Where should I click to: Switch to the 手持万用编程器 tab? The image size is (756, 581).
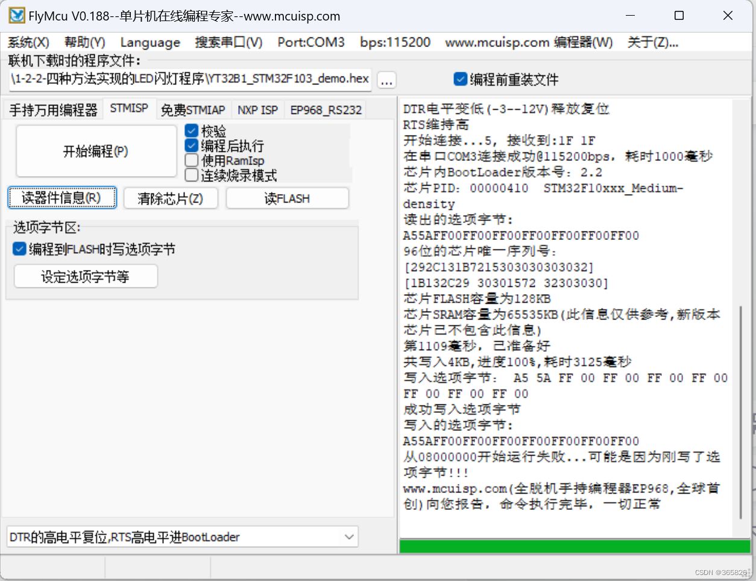[x=53, y=110]
